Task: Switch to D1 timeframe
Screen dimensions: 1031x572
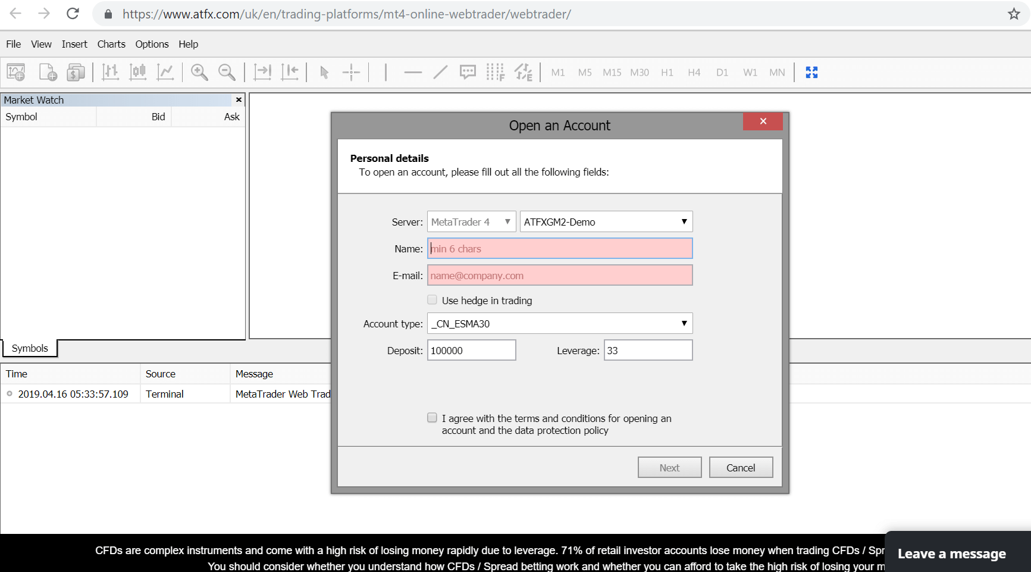Action: tap(722, 73)
